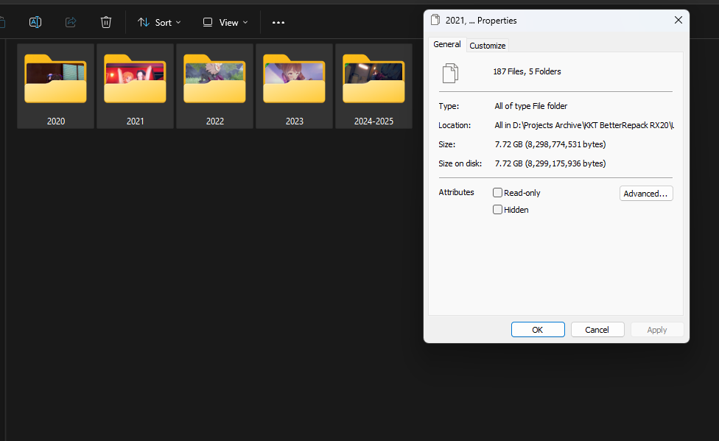This screenshot has width=719, height=441.
Task: Select the 2022 folder icon
Action: 214,79
